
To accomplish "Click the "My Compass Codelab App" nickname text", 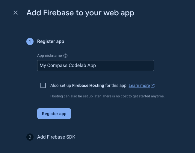I will 68,66.
